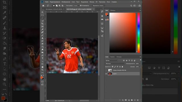The width and height of the screenshot is (182, 102).
Task: Click the link layers icon at Layers bottom
Action: (x=120, y=100)
